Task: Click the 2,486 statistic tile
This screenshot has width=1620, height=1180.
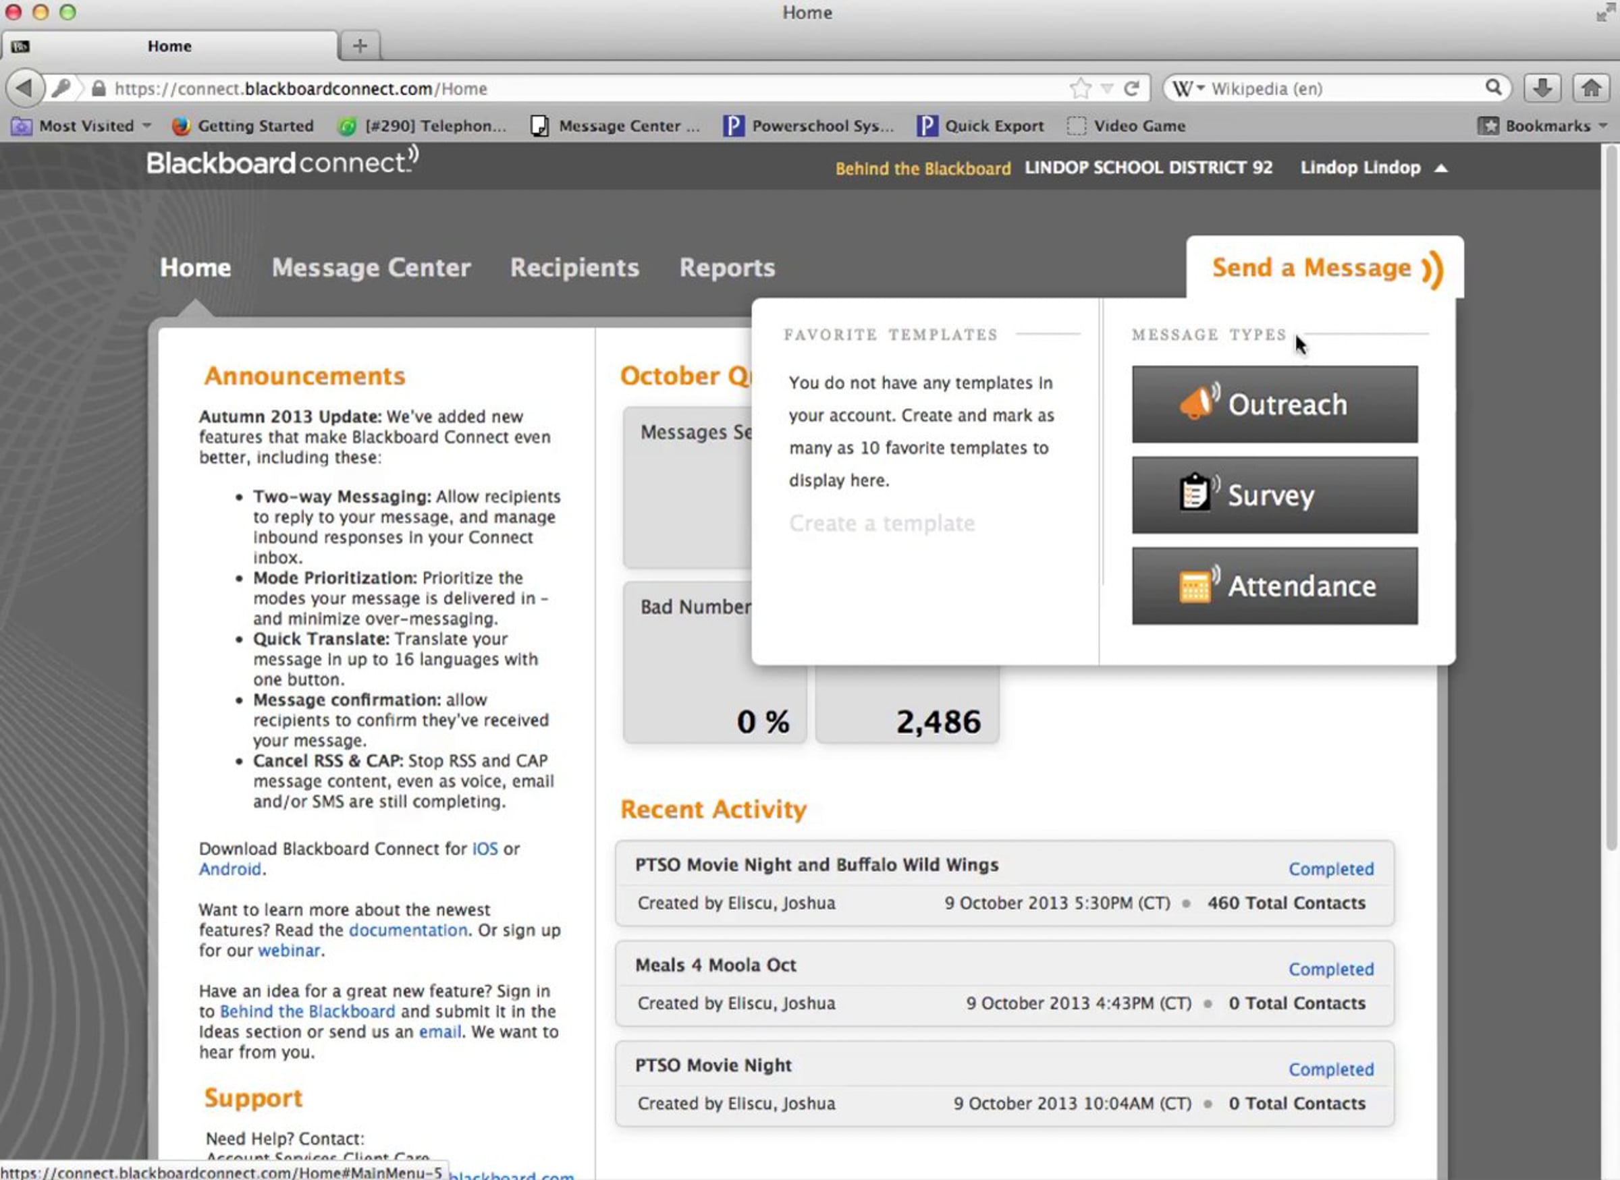Action: click(908, 704)
